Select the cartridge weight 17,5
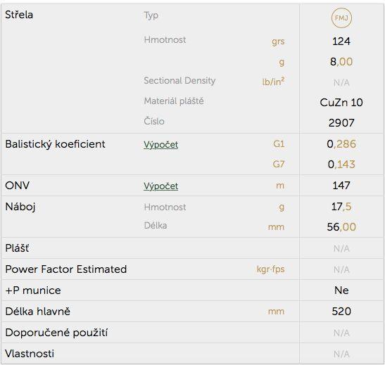 pyautogui.click(x=341, y=207)
